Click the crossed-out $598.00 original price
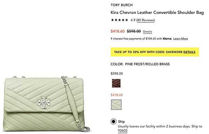 click(134, 31)
